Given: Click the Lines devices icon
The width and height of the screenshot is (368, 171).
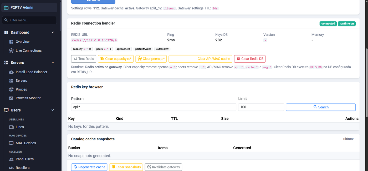Looking at the screenshot, I should point(11,127).
